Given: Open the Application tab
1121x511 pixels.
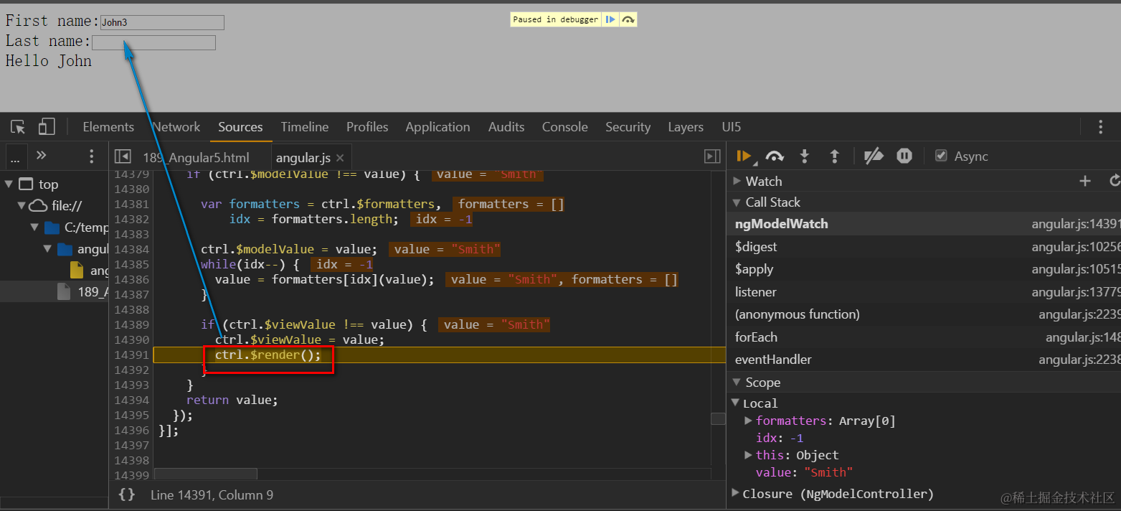Looking at the screenshot, I should tap(437, 127).
